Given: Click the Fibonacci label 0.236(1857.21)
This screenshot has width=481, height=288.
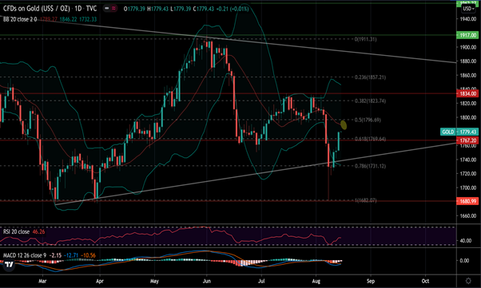Looking at the screenshot, I should [370, 77].
